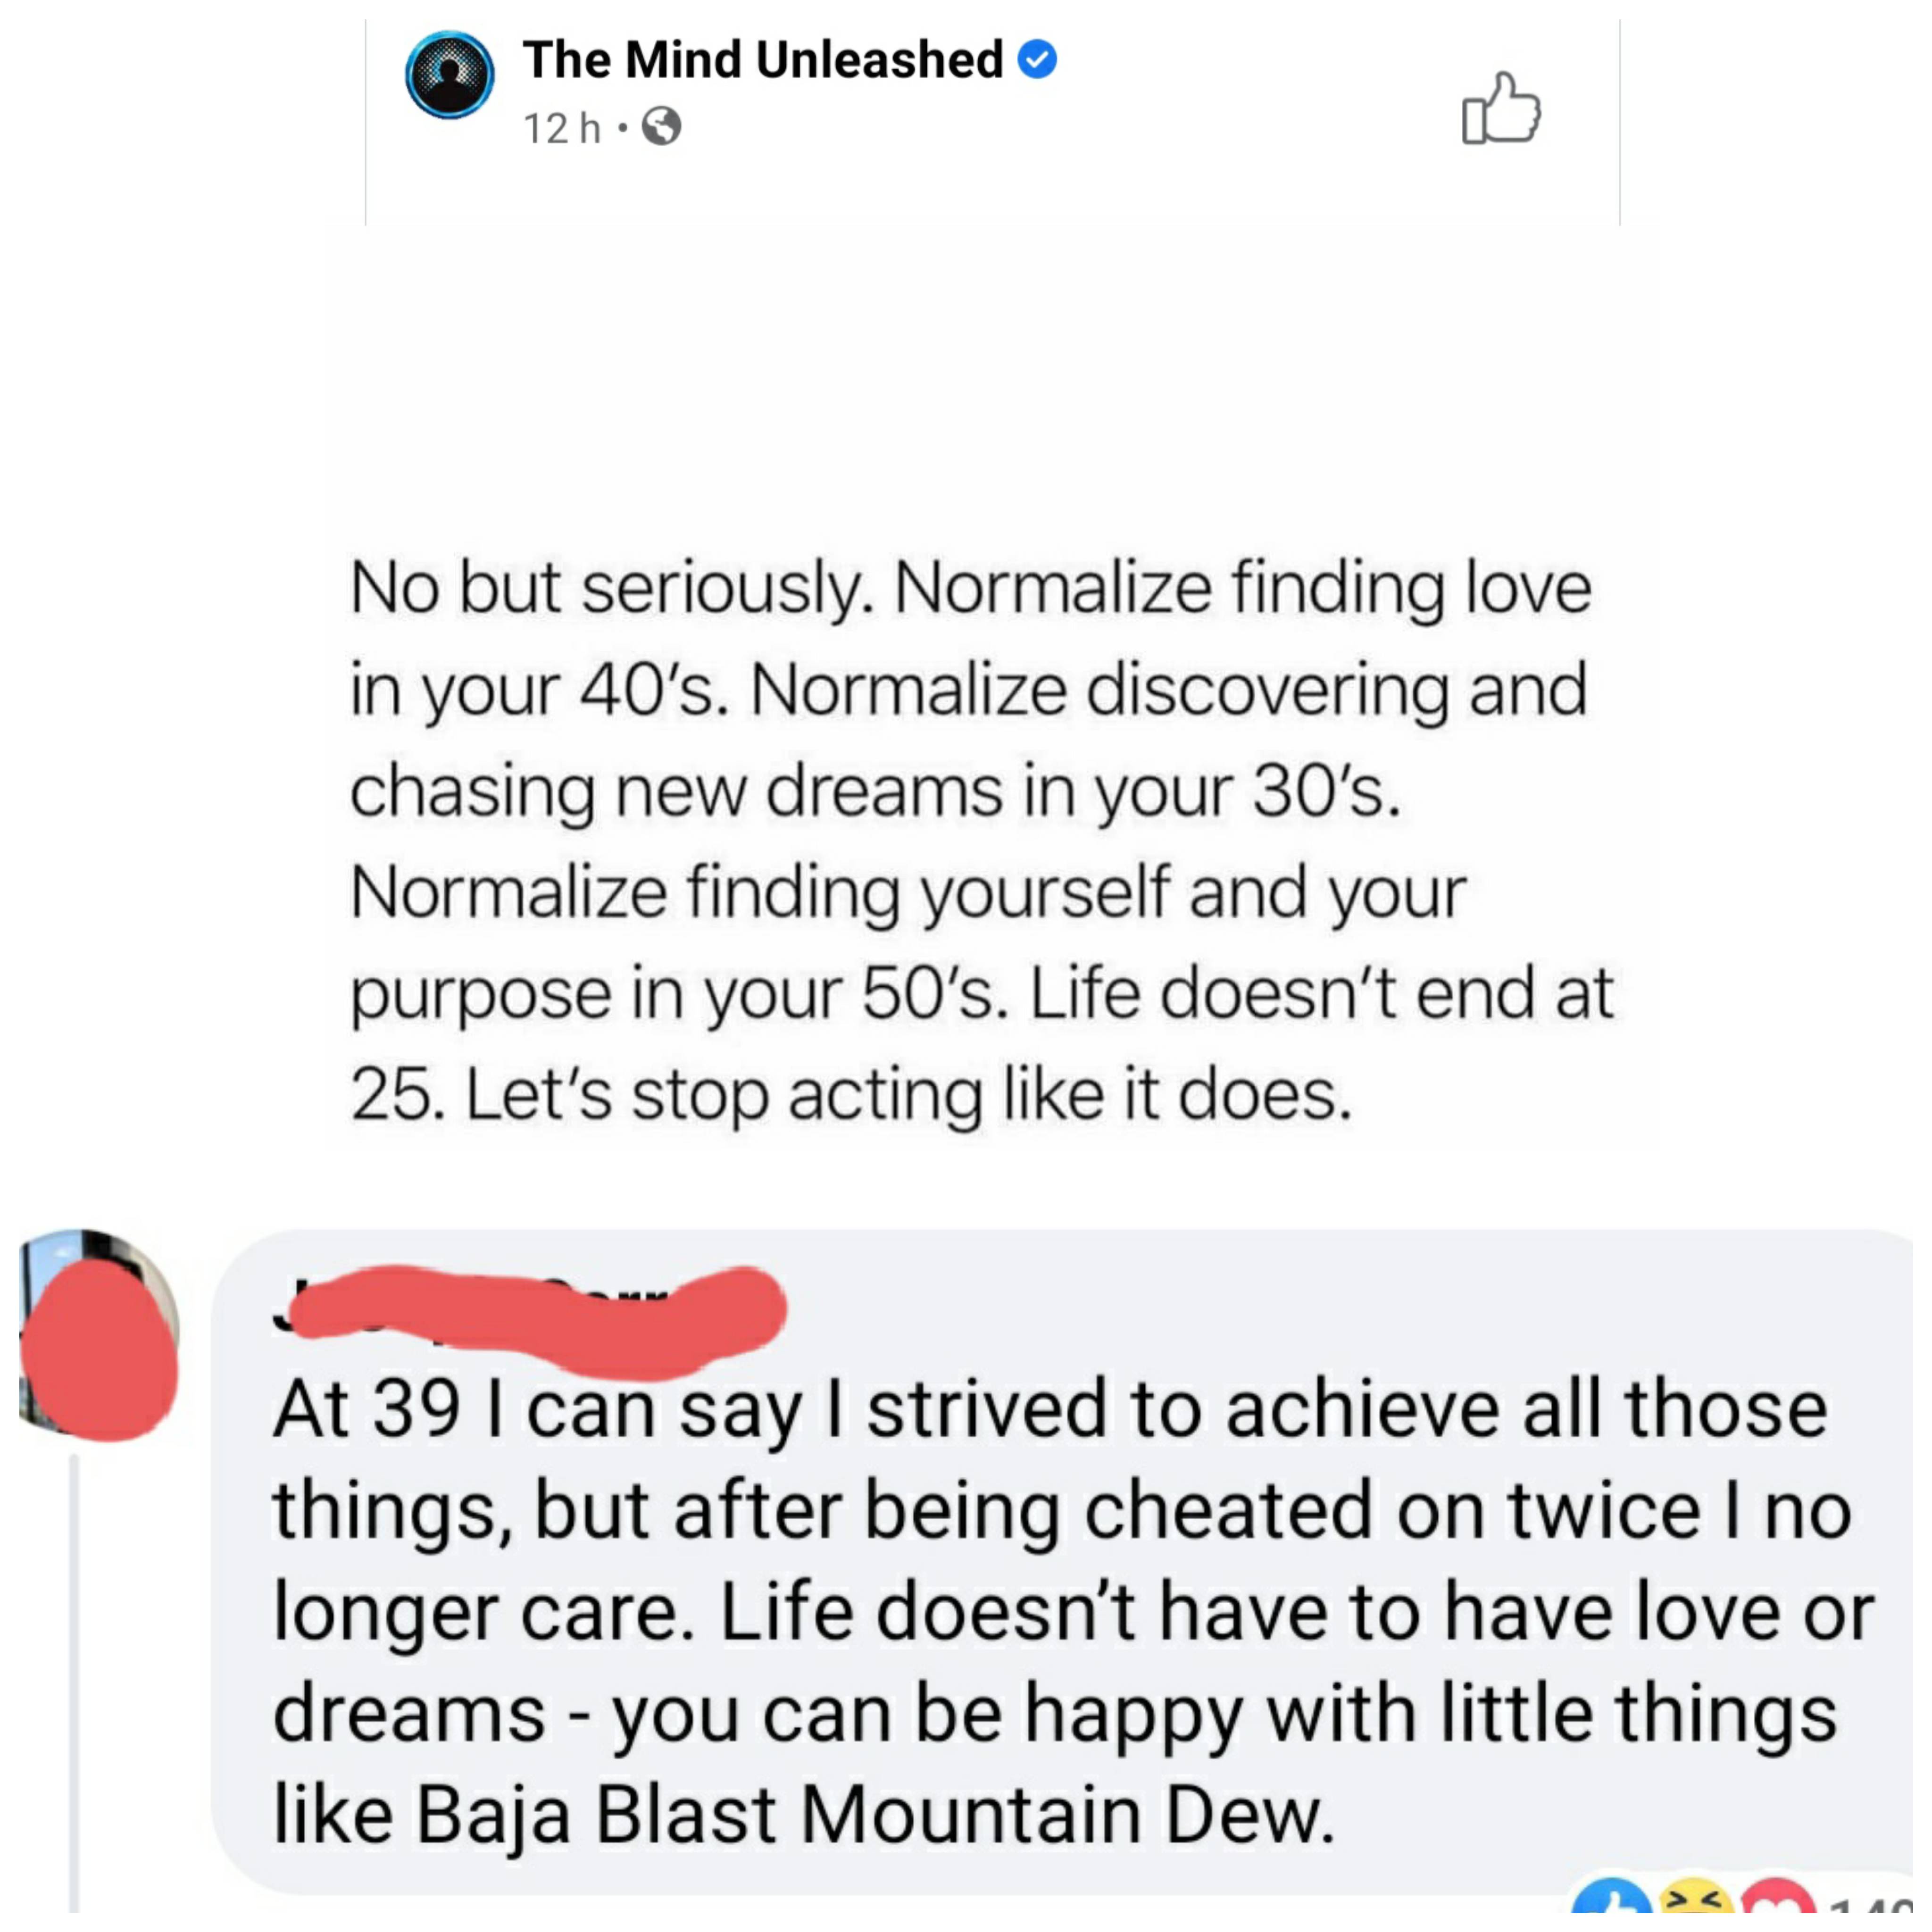Open The Mind Unleashed page name link

click(x=762, y=60)
